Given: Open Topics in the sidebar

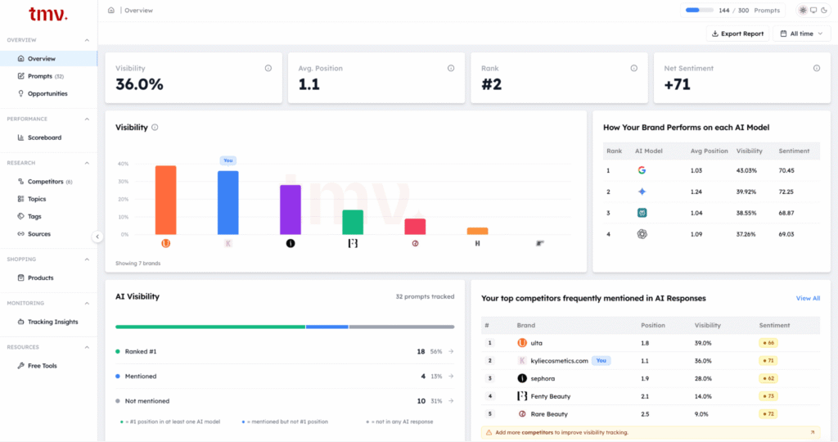Looking at the screenshot, I should (x=32, y=199).
